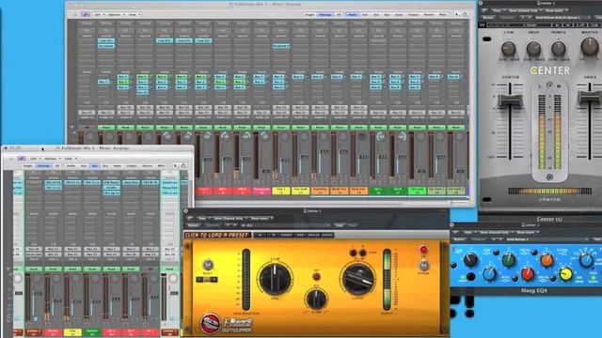This screenshot has height=338, width=602.
Task: Select Arrange tab in front mixer window
Action: [43, 166]
